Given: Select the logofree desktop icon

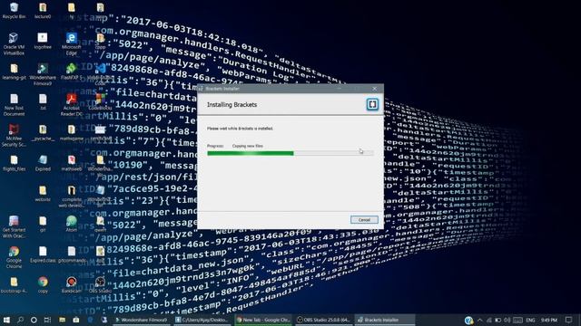Looking at the screenshot, I should coord(43,41).
